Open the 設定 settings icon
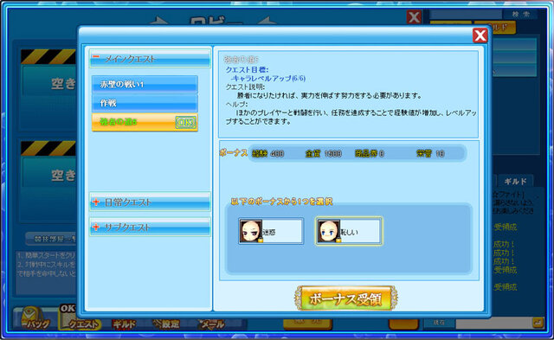This screenshot has height=340, width=554. pyautogui.click(x=166, y=324)
